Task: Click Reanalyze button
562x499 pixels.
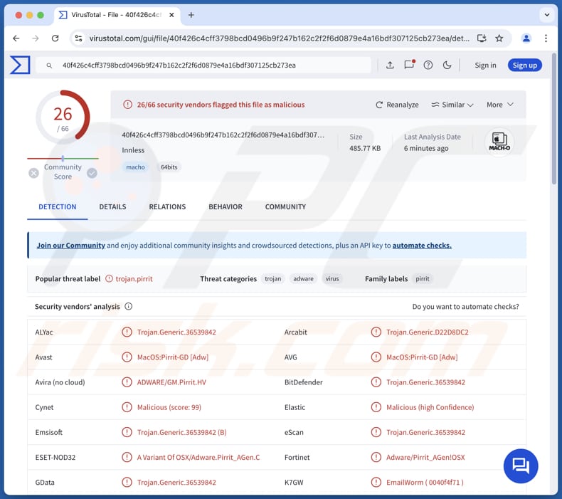Action: click(x=397, y=105)
